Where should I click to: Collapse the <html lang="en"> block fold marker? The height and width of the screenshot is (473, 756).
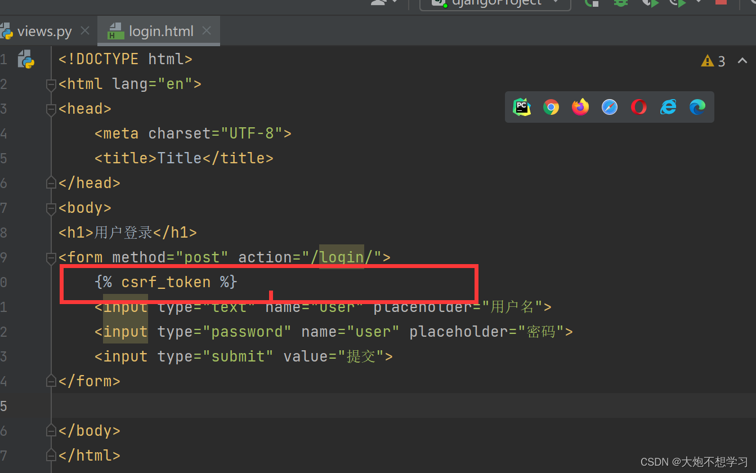point(51,84)
